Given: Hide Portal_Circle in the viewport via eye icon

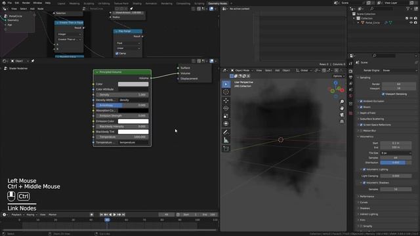Looking at the screenshot, I should coord(411,23).
